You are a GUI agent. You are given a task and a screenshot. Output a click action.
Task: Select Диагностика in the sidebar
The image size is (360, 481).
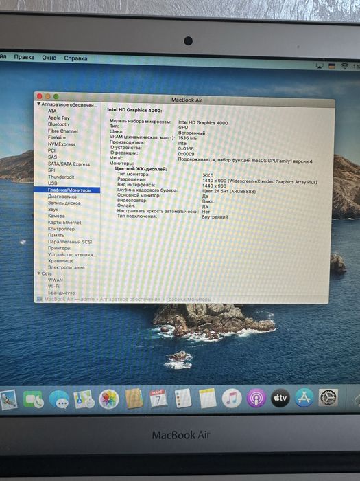(x=62, y=197)
